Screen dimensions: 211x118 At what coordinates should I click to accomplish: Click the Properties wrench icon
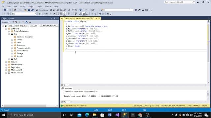(x=140, y=10)
